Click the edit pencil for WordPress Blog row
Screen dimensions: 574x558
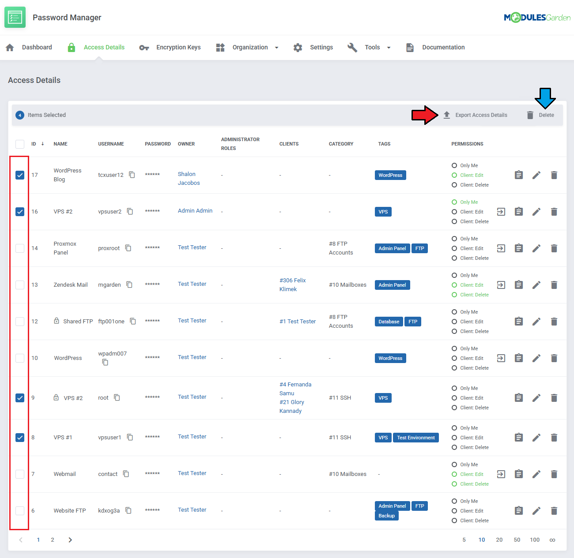pos(536,175)
